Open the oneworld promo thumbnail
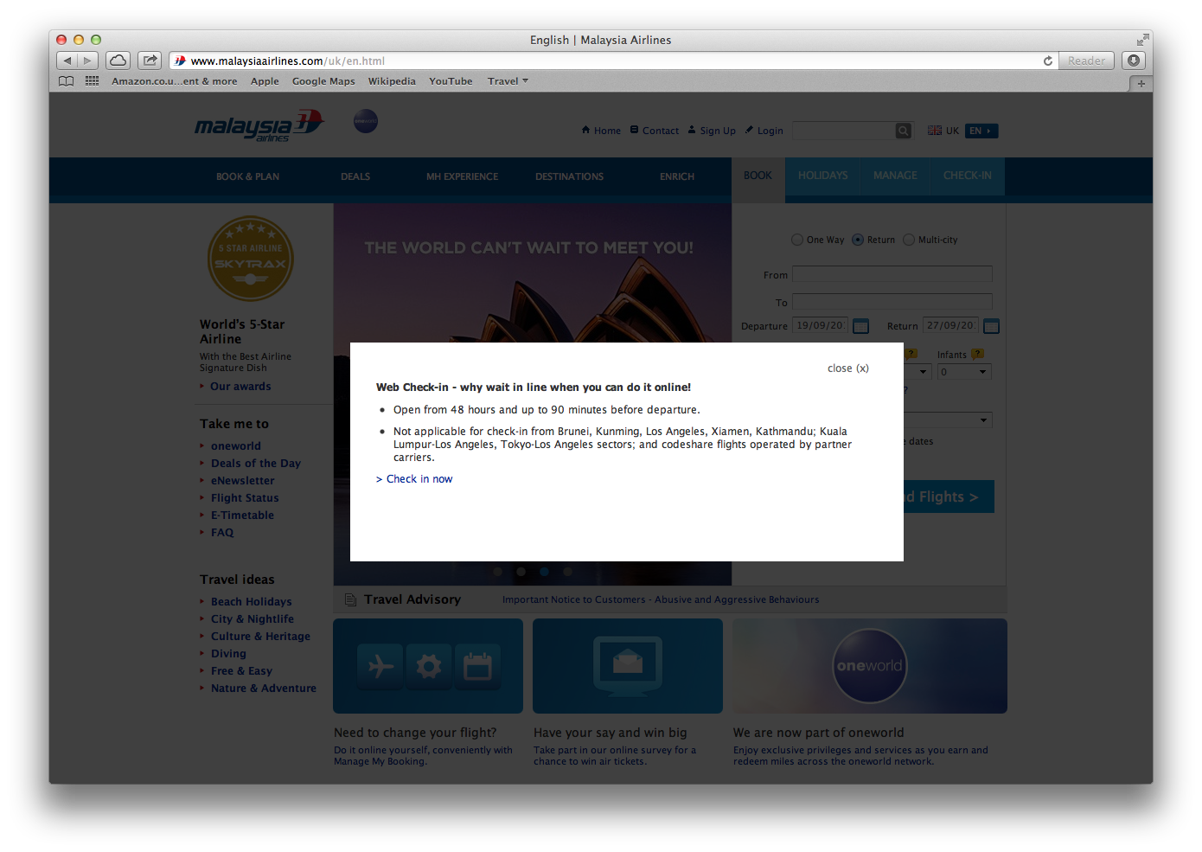The image size is (1202, 852). (870, 666)
